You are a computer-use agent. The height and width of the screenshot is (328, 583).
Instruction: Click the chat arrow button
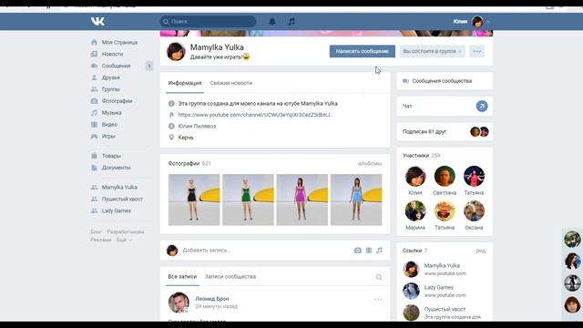482,107
